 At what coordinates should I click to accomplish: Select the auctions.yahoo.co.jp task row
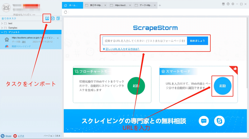[x=31, y=42]
